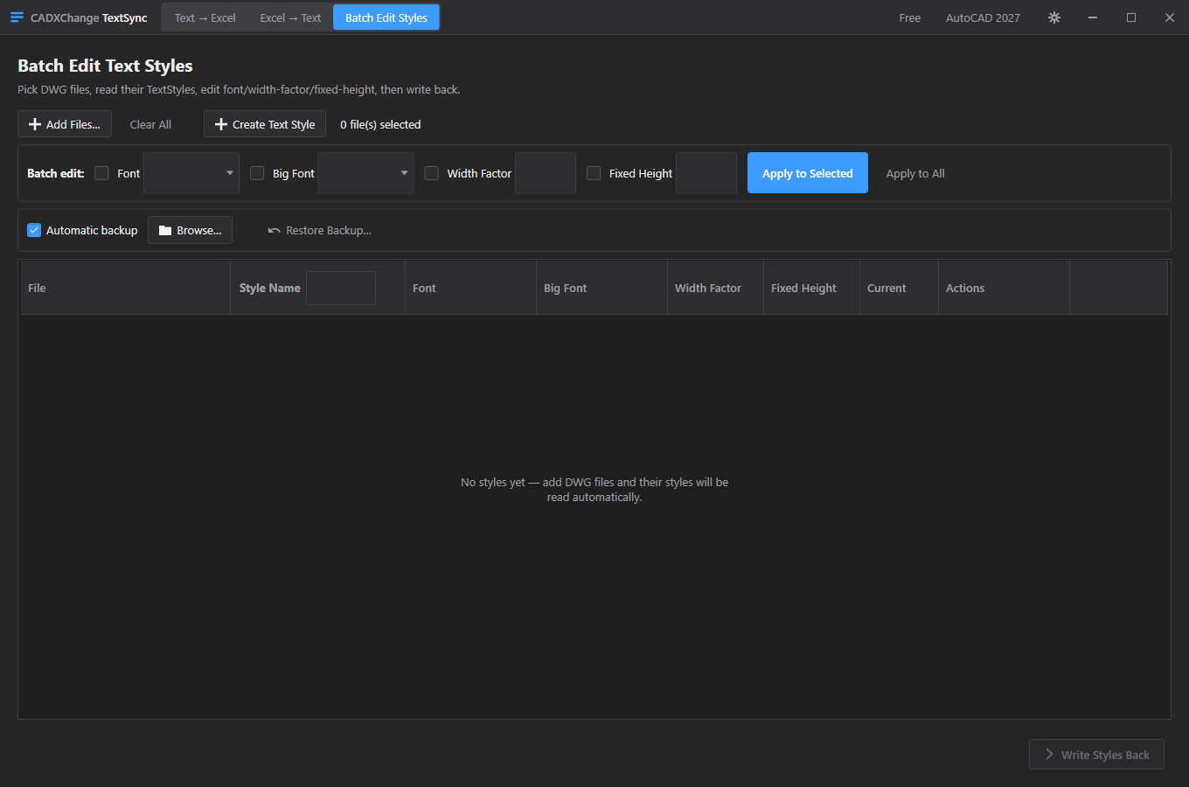
Task: Toggle the light/dark theme sun icon
Action: click(x=1054, y=17)
